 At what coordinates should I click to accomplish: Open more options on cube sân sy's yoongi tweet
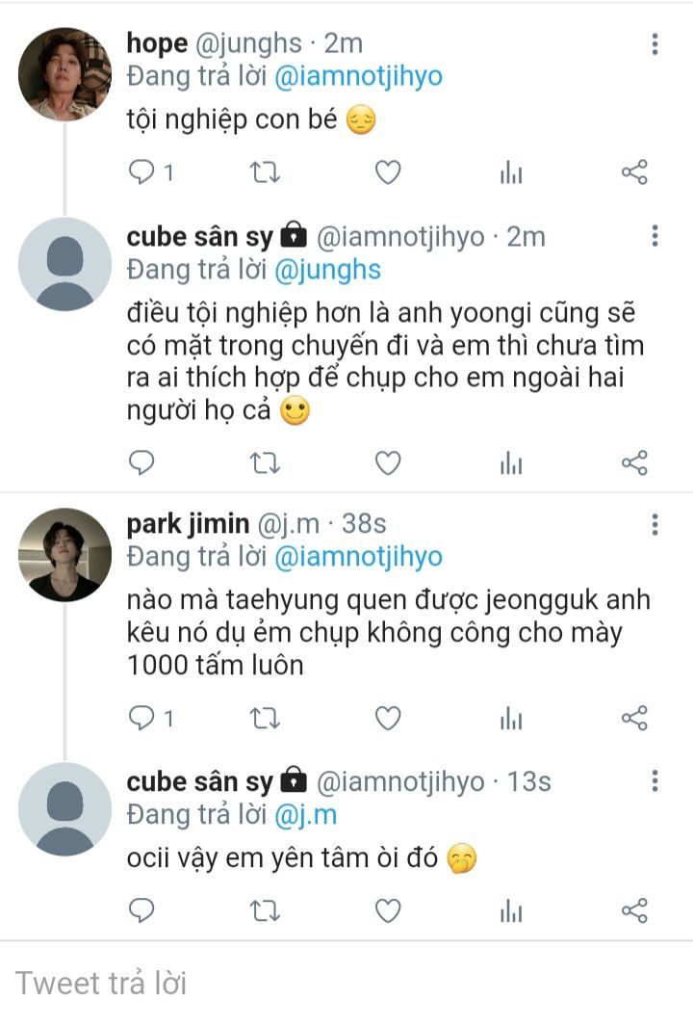(654, 236)
